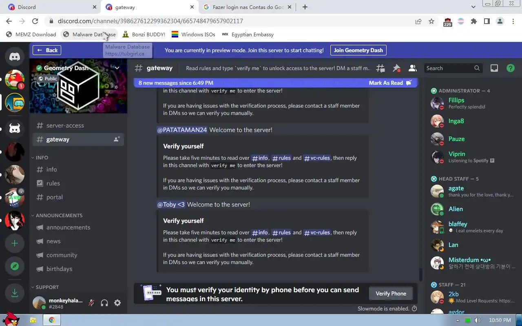Click volume icon in system tray
This screenshot has width=522, height=326.
(x=478, y=320)
